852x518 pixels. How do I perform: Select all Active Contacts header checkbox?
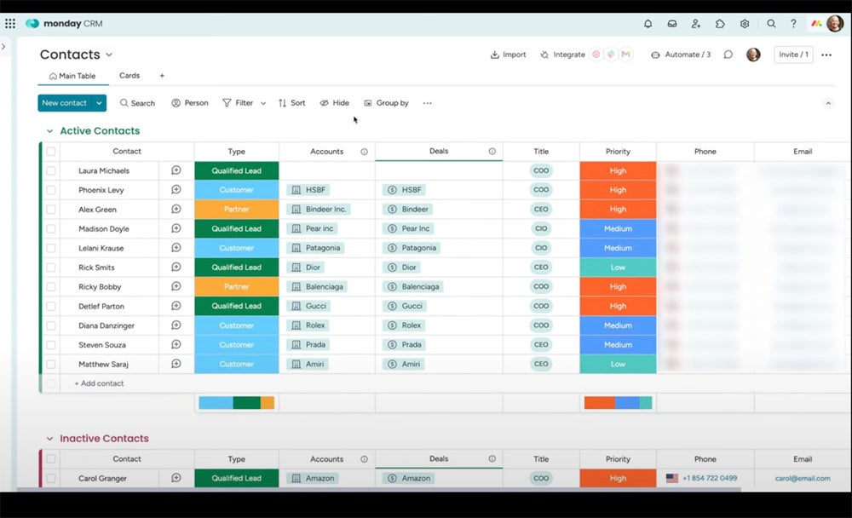(x=50, y=151)
